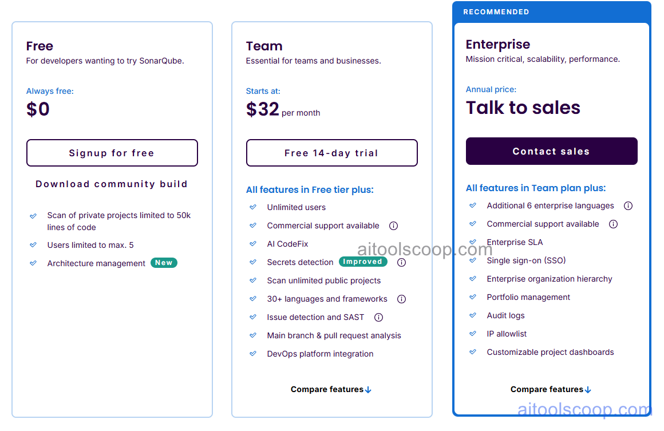
Task: Click info icon next to Issue detection and SAST
Action: coord(378,317)
